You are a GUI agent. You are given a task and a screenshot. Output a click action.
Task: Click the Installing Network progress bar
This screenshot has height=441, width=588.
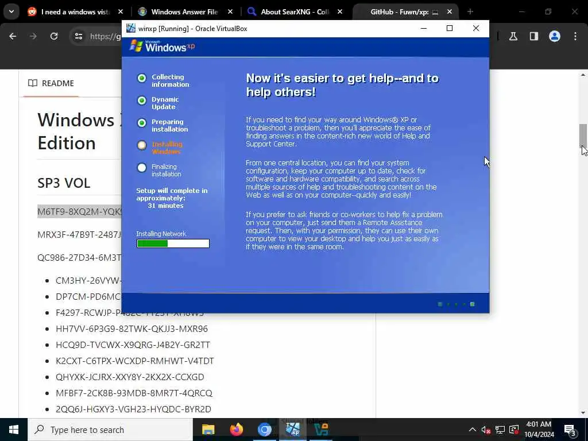point(173,243)
